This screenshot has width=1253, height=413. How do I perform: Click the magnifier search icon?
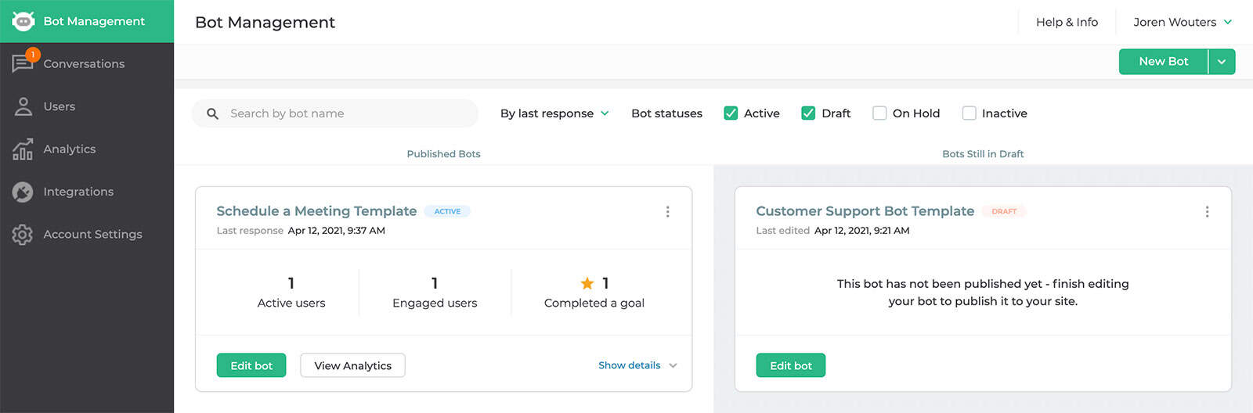pyautogui.click(x=212, y=113)
